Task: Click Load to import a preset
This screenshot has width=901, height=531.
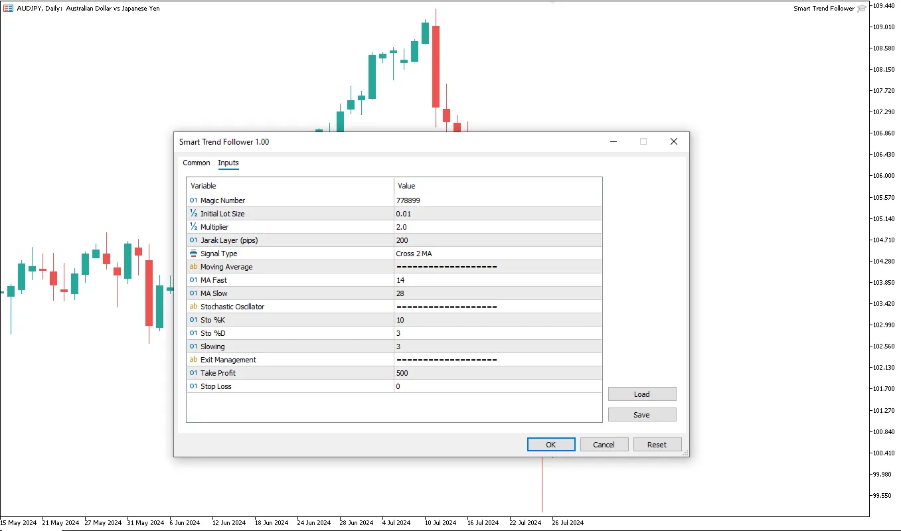Action: pyautogui.click(x=641, y=394)
